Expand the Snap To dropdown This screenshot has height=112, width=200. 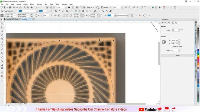94,7
